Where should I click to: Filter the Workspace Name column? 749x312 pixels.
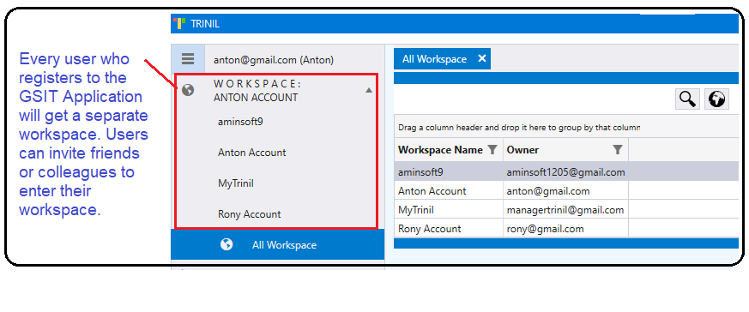492,150
